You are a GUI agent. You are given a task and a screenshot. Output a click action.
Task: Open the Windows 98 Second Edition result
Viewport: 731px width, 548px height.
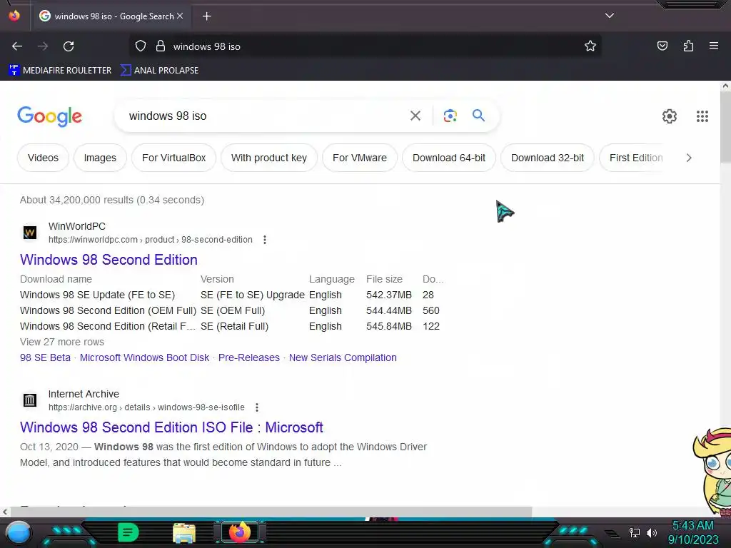tap(109, 260)
